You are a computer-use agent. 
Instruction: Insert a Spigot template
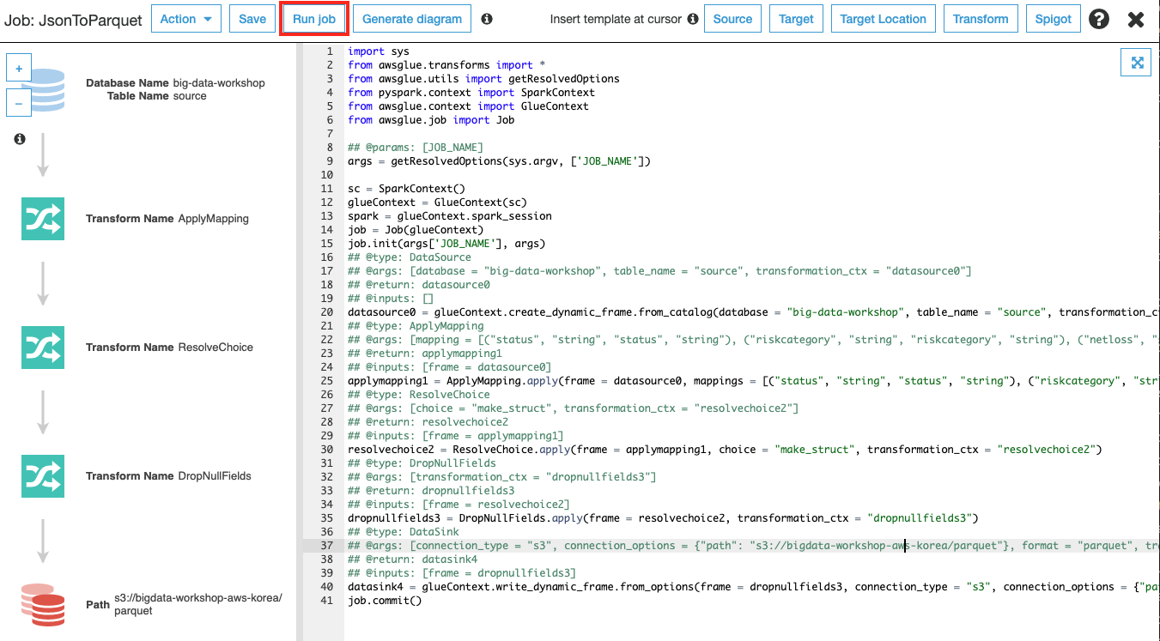click(1053, 19)
